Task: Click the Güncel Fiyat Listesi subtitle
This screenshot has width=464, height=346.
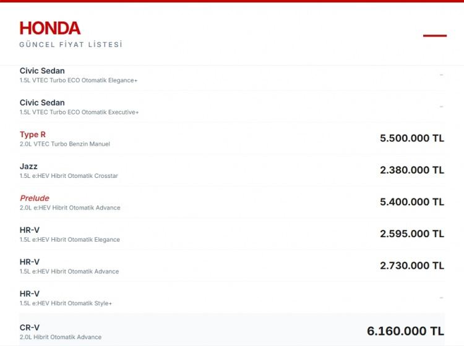Action: (x=71, y=44)
